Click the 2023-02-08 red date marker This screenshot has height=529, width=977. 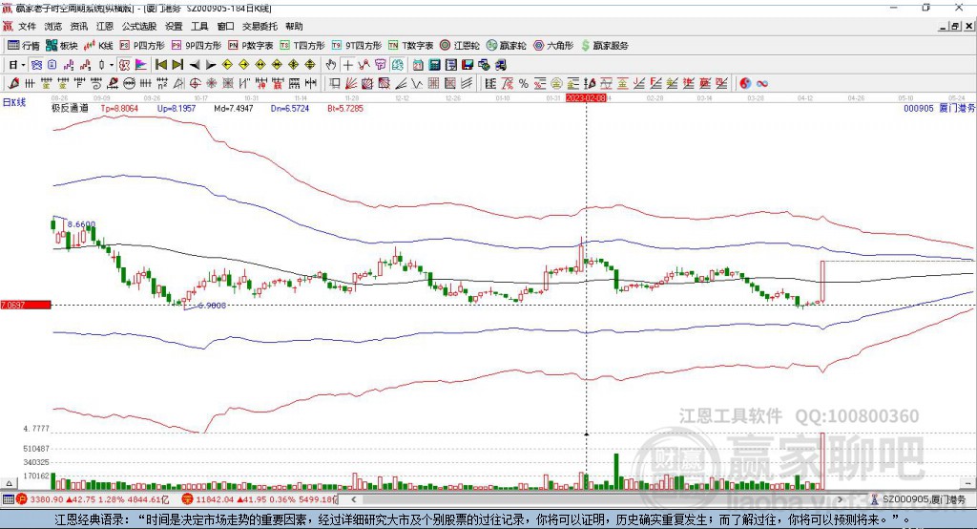(586, 98)
